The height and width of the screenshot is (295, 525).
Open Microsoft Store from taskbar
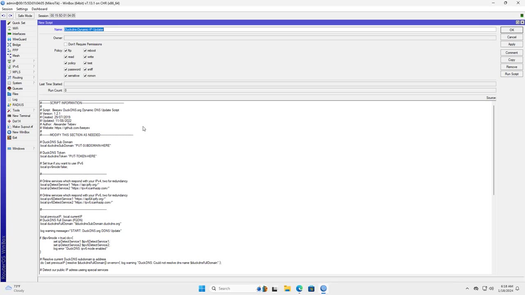pyautogui.click(x=311, y=288)
